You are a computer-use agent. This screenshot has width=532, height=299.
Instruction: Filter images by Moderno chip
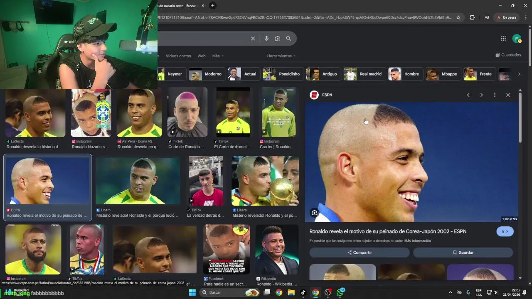[207, 74]
